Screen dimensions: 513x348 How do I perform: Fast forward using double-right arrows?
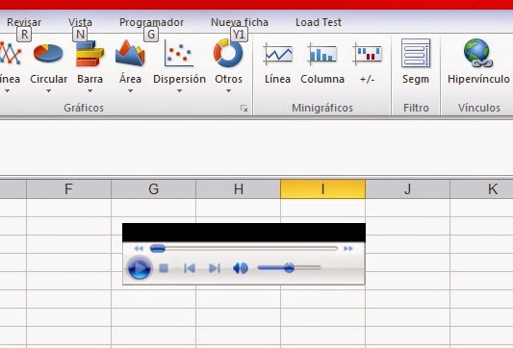tap(348, 249)
